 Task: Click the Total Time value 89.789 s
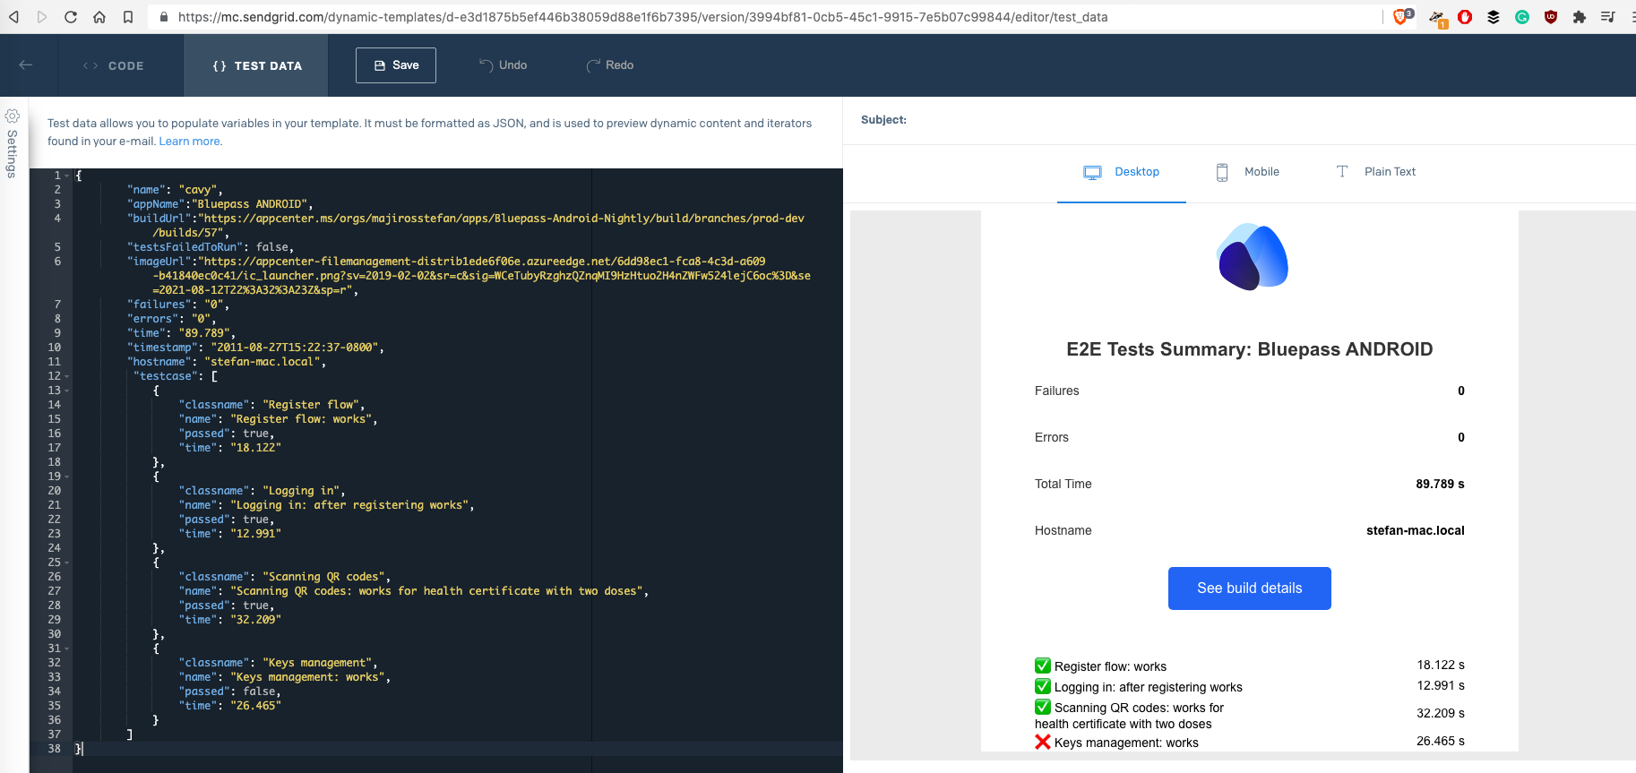(x=1440, y=484)
